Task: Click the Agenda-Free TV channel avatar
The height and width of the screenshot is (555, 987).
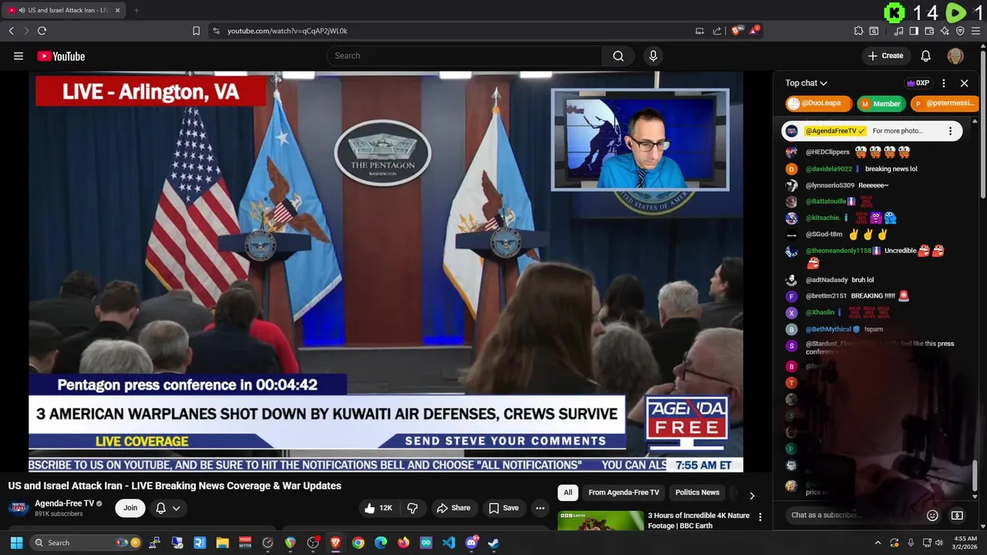Action: point(19,507)
